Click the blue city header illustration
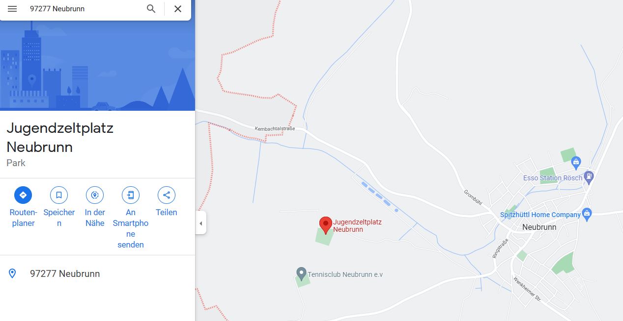 click(x=98, y=65)
